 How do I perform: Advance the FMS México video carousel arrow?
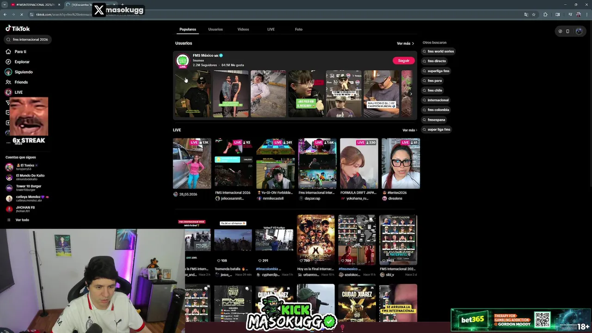pyautogui.click(x=411, y=94)
